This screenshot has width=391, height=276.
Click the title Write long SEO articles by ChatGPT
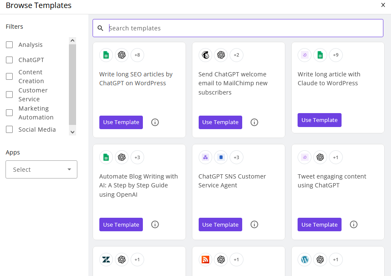click(136, 78)
